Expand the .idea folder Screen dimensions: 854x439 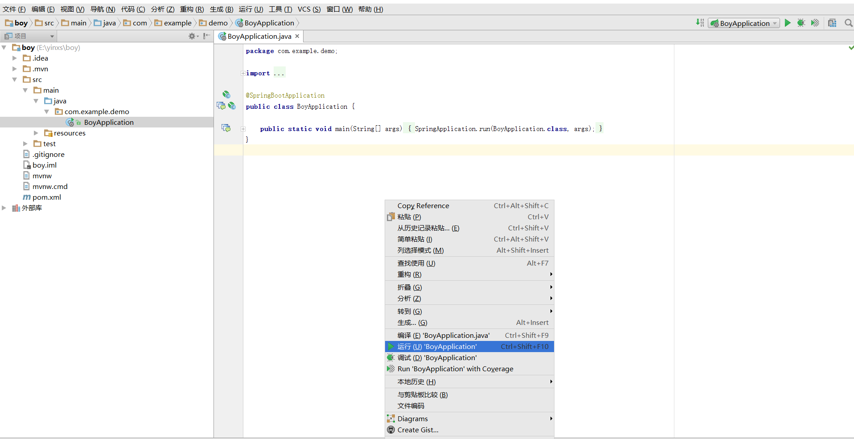[x=15, y=58]
